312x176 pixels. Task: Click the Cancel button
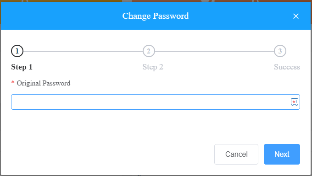point(236,154)
